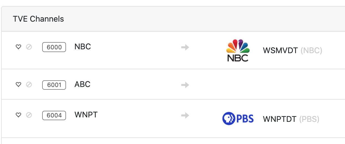Hide the ABC channel using block icon
The image size is (345, 144).
pos(29,84)
